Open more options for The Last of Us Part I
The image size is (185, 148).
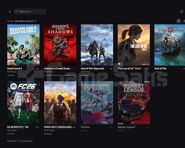pyautogui.click(x=148, y=69)
